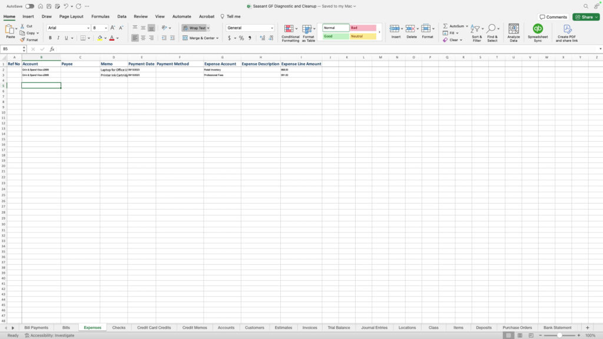Open the number format dropdown showing General
The height and width of the screenshot is (339, 603).
(250, 27)
